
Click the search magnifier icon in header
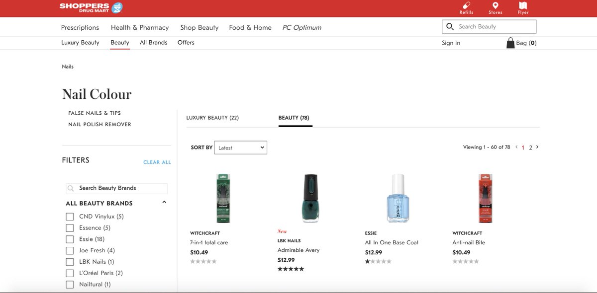coord(450,27)
